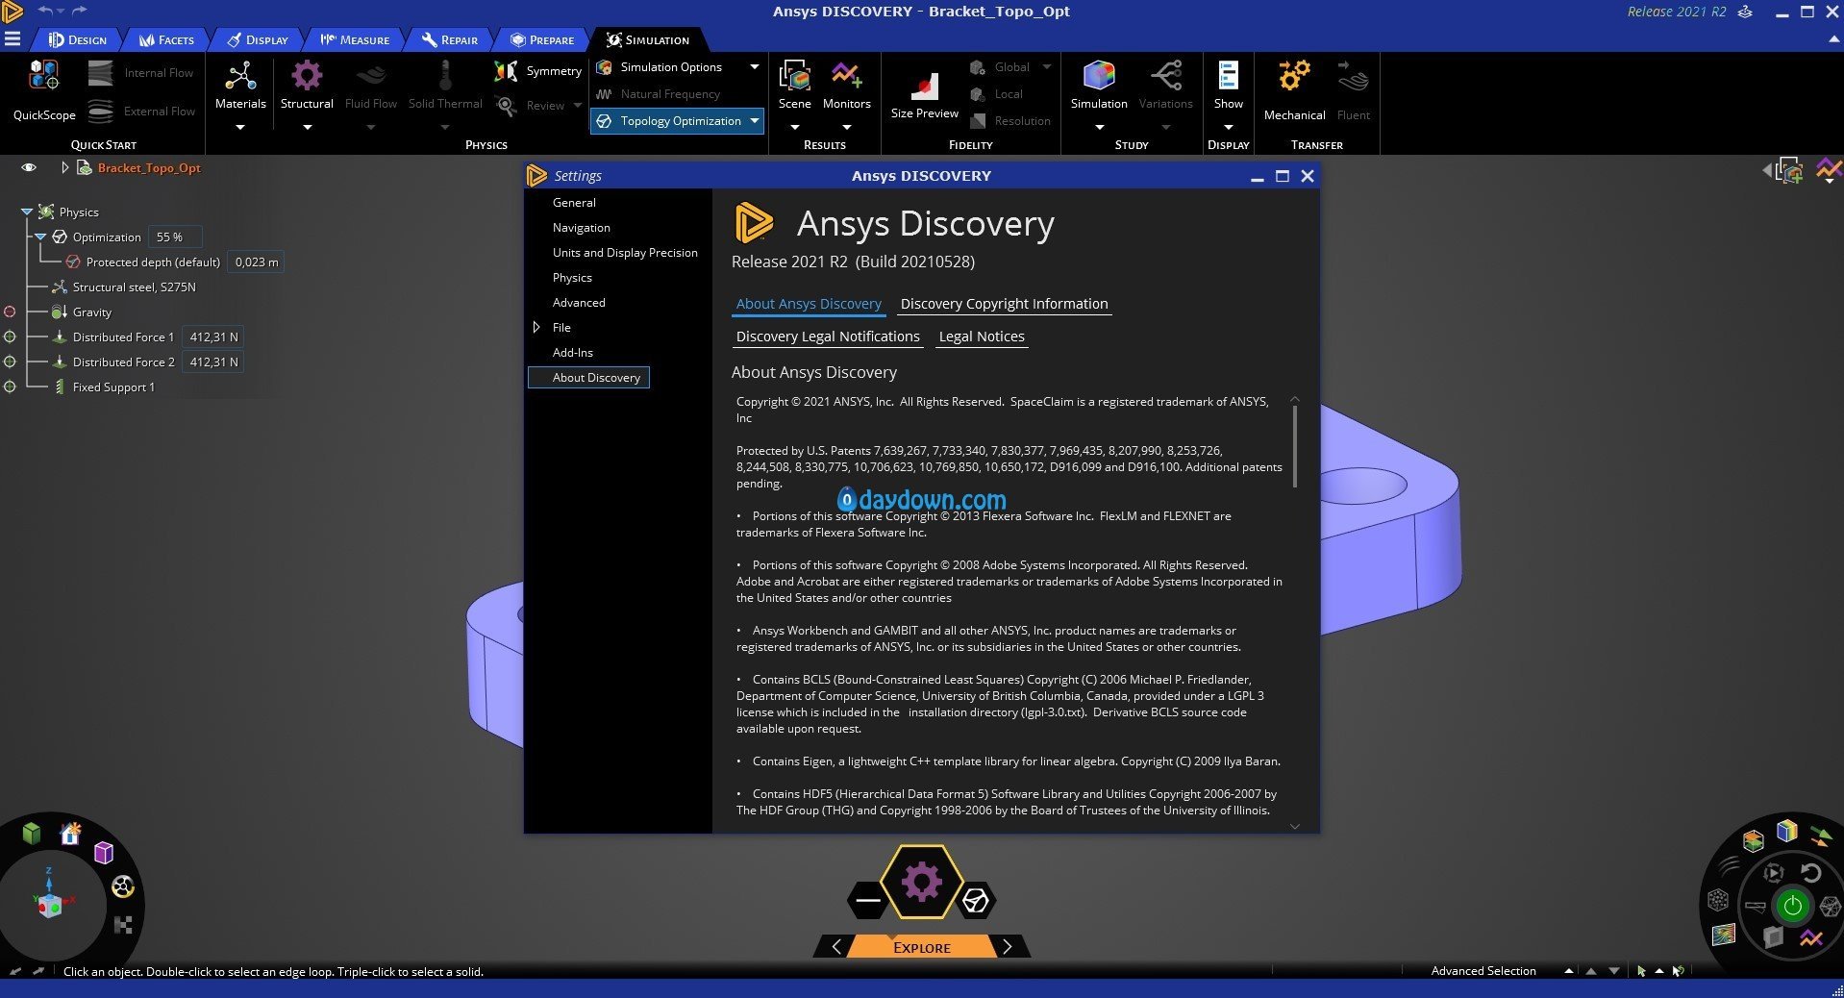Go to the previous stage arrow before Explore
This screenshot has height=998, width=1844.
[x=836, y=947]
